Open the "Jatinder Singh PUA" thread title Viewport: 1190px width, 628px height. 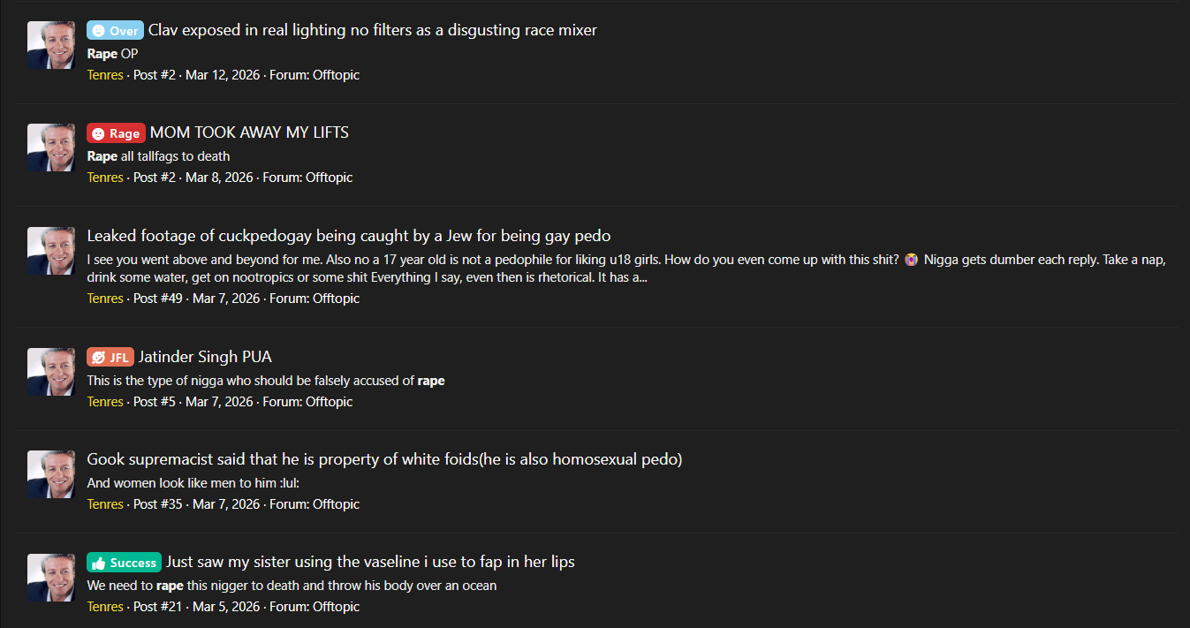(x=205, y=357)
